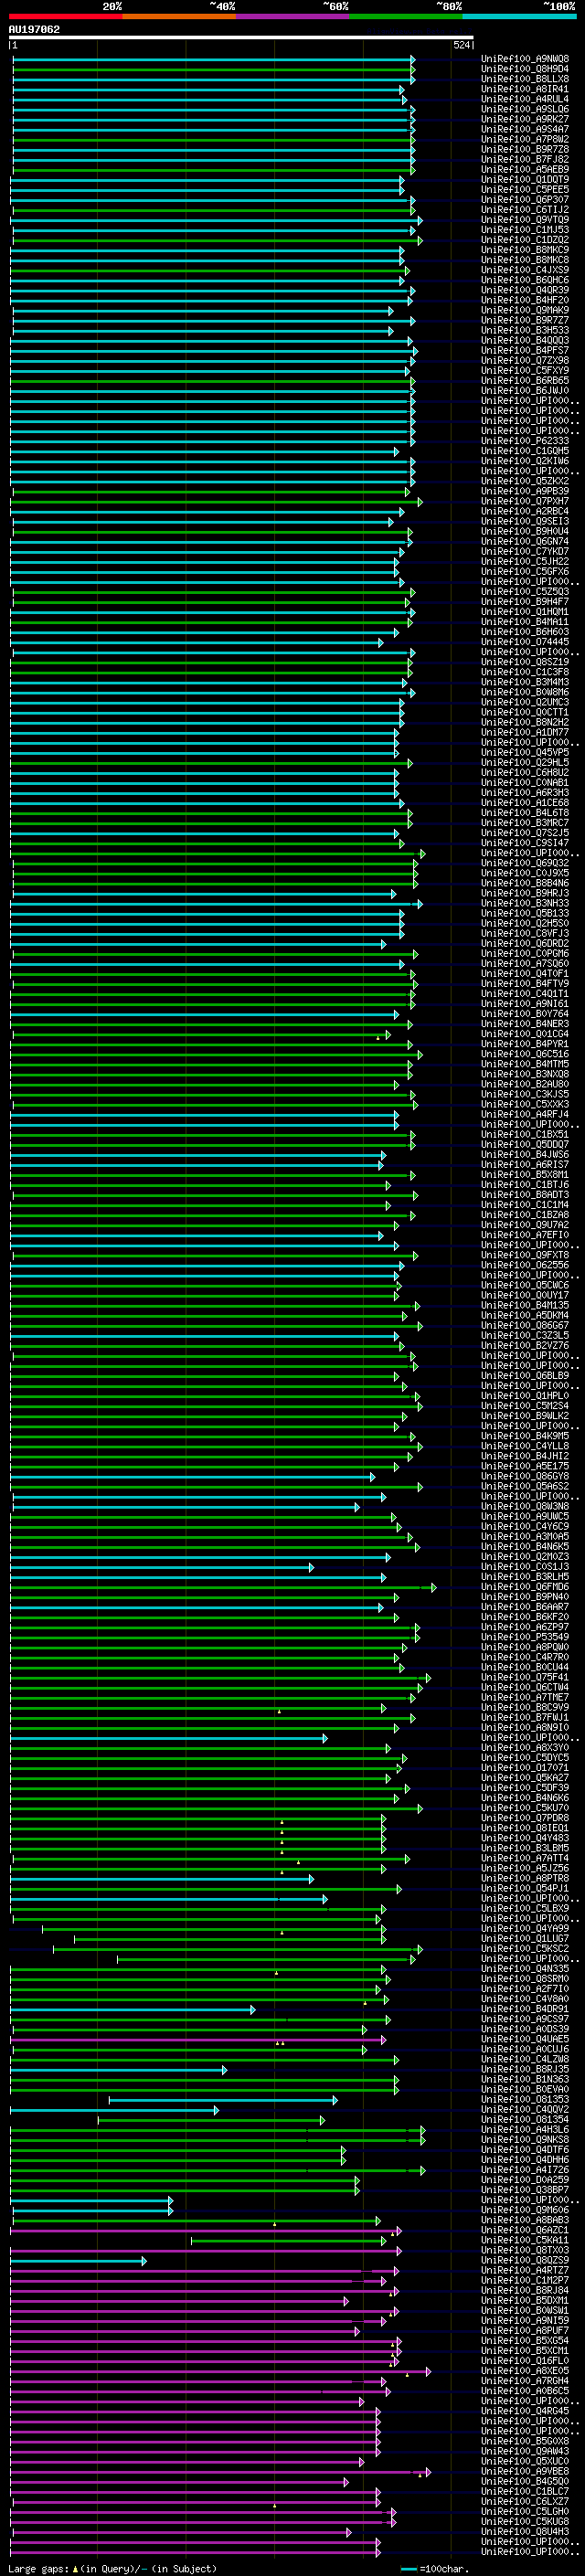Open hit UniRef100_A9SLQ6
Viewport: 585px width, 2576px height.
coord(525,109)
